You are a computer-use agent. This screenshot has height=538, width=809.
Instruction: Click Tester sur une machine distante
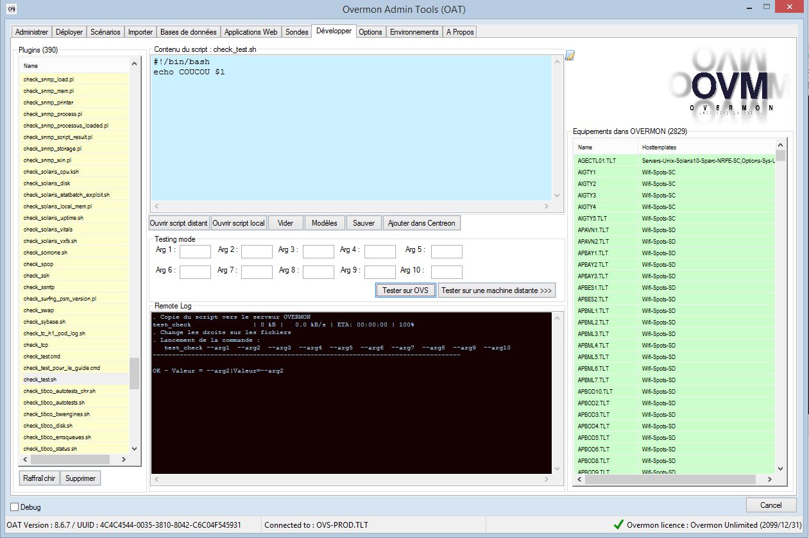click(497, 290)
